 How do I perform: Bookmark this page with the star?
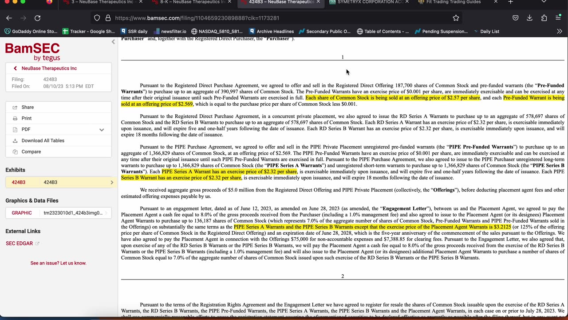(456, 18)
